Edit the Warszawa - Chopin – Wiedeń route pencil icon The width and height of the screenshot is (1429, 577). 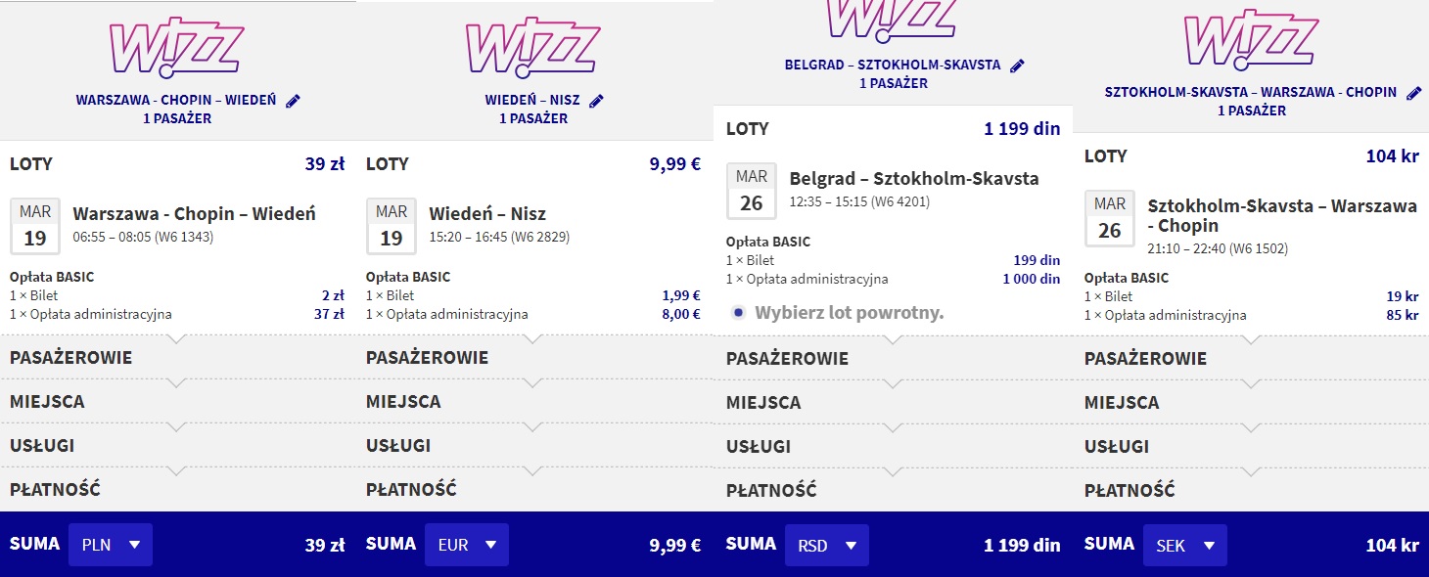293,100
